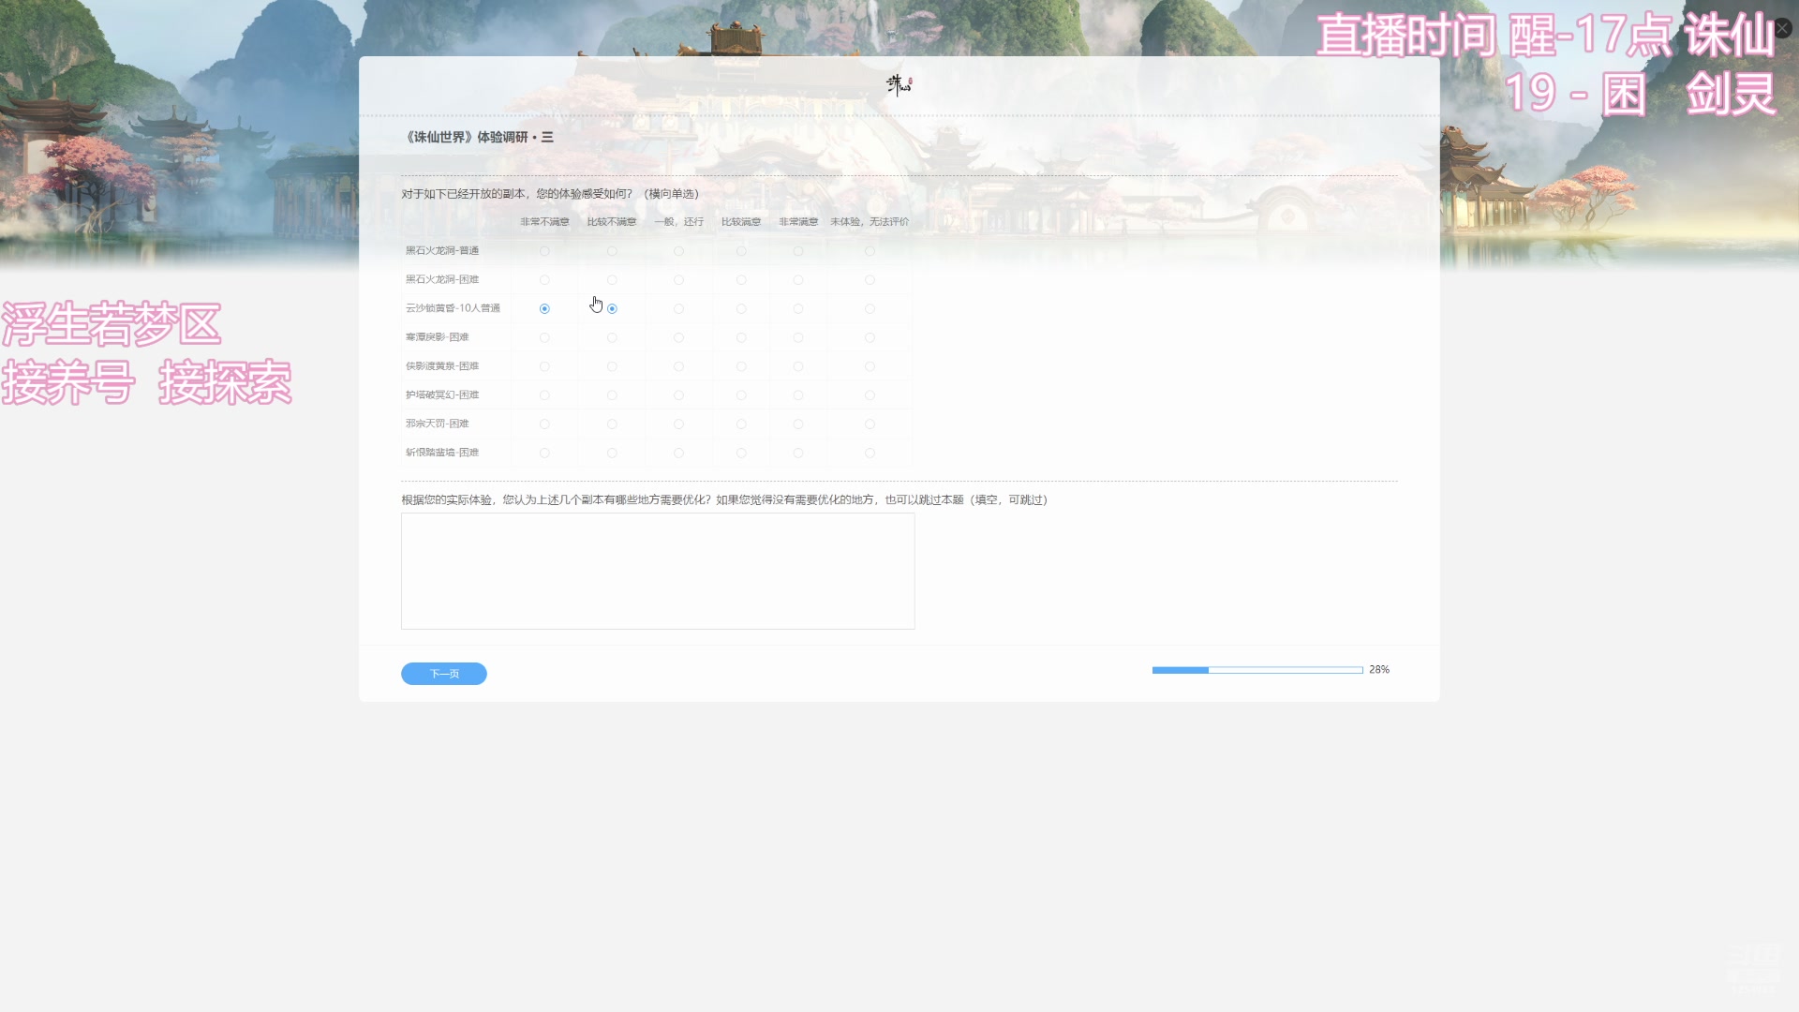
Task: Select 一般，还行 for 云沙蚀黄昏-10人普通
Action: (x=678, y=308)
